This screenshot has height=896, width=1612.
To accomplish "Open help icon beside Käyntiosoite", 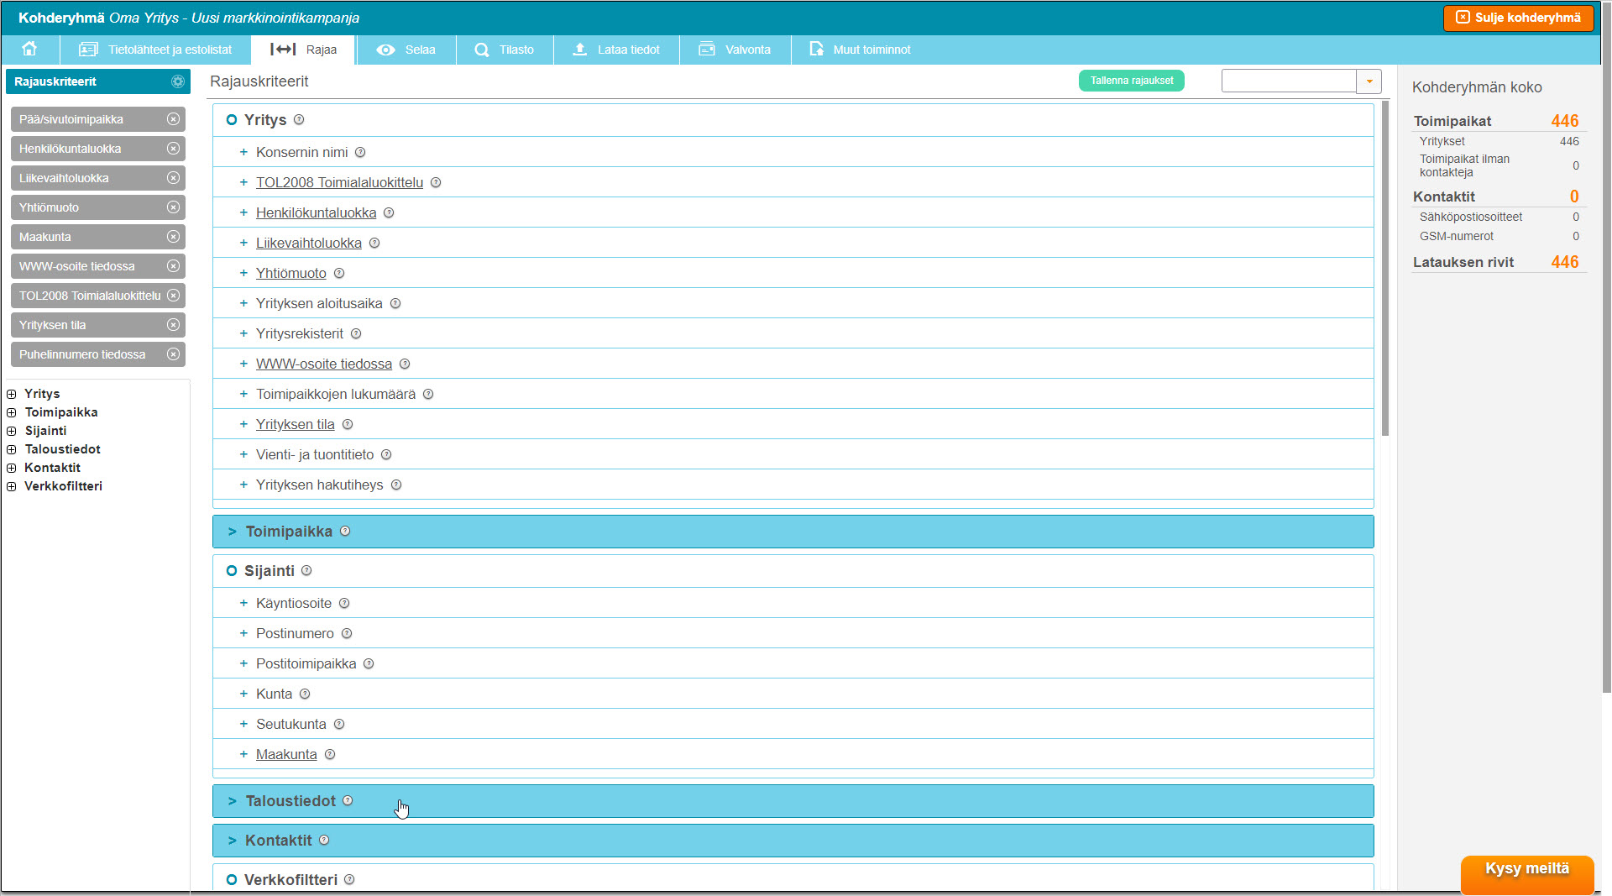I will tap(344, 603).
